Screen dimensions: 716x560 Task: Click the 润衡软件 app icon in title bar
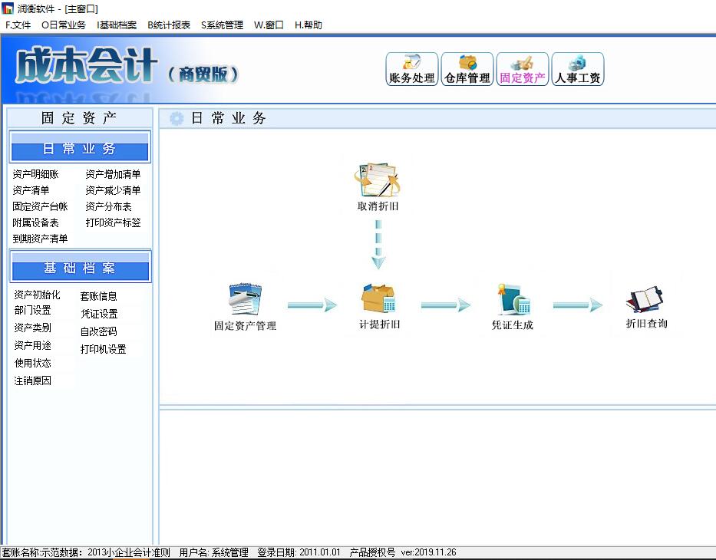(x=8, y=8)
